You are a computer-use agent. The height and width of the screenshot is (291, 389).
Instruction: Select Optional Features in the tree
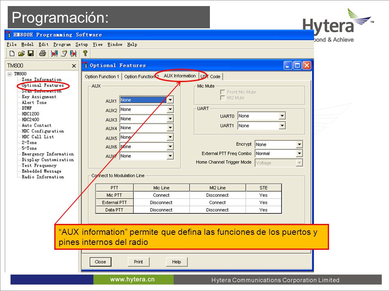click(x=43, y=85)
